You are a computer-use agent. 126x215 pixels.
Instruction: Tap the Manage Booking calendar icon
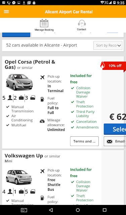[x=44, y=23]
